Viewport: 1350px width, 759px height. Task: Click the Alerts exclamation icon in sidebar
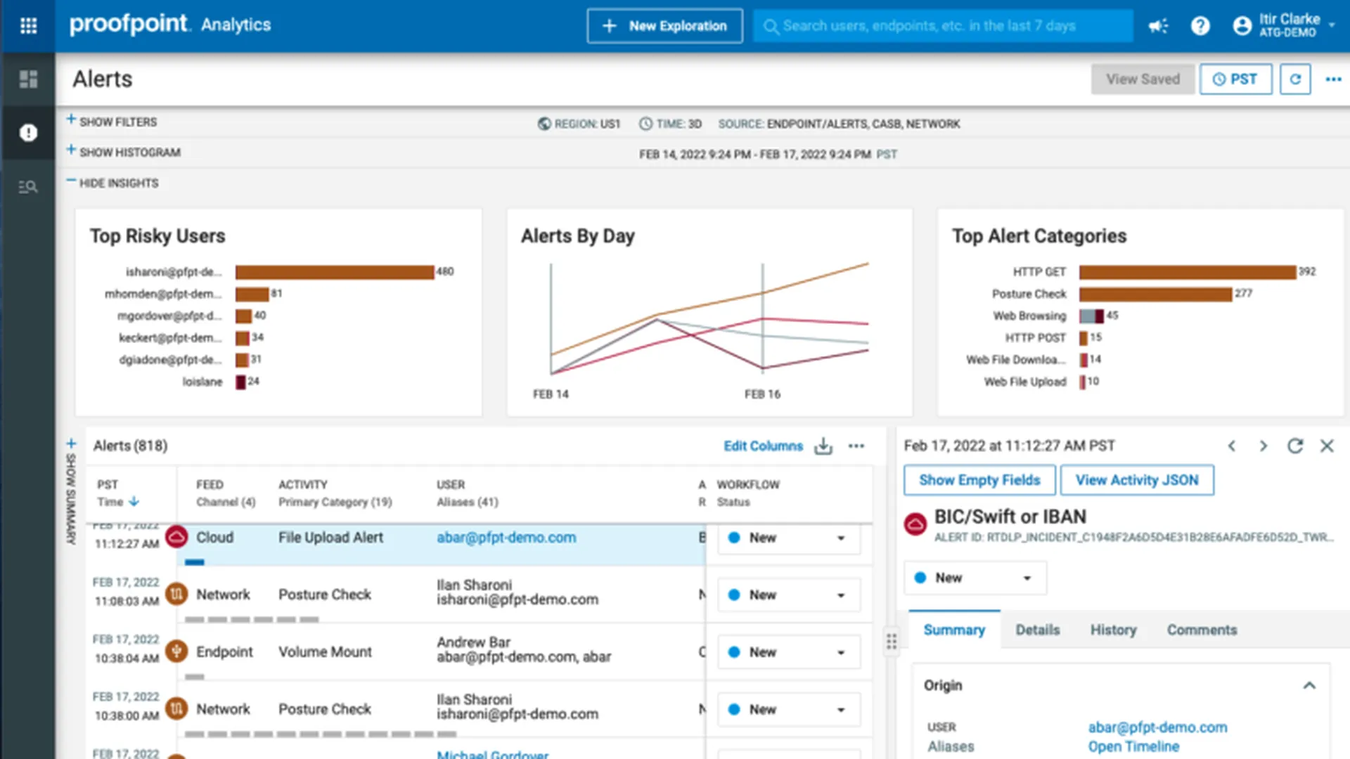[28, 132]
